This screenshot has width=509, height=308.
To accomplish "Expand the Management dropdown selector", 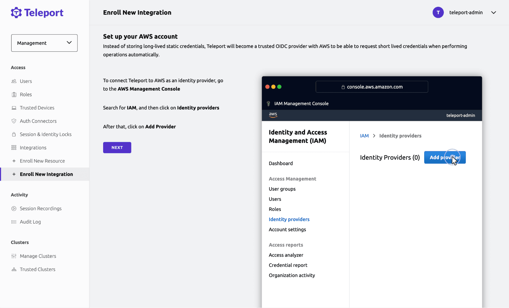I will (44, 43).
